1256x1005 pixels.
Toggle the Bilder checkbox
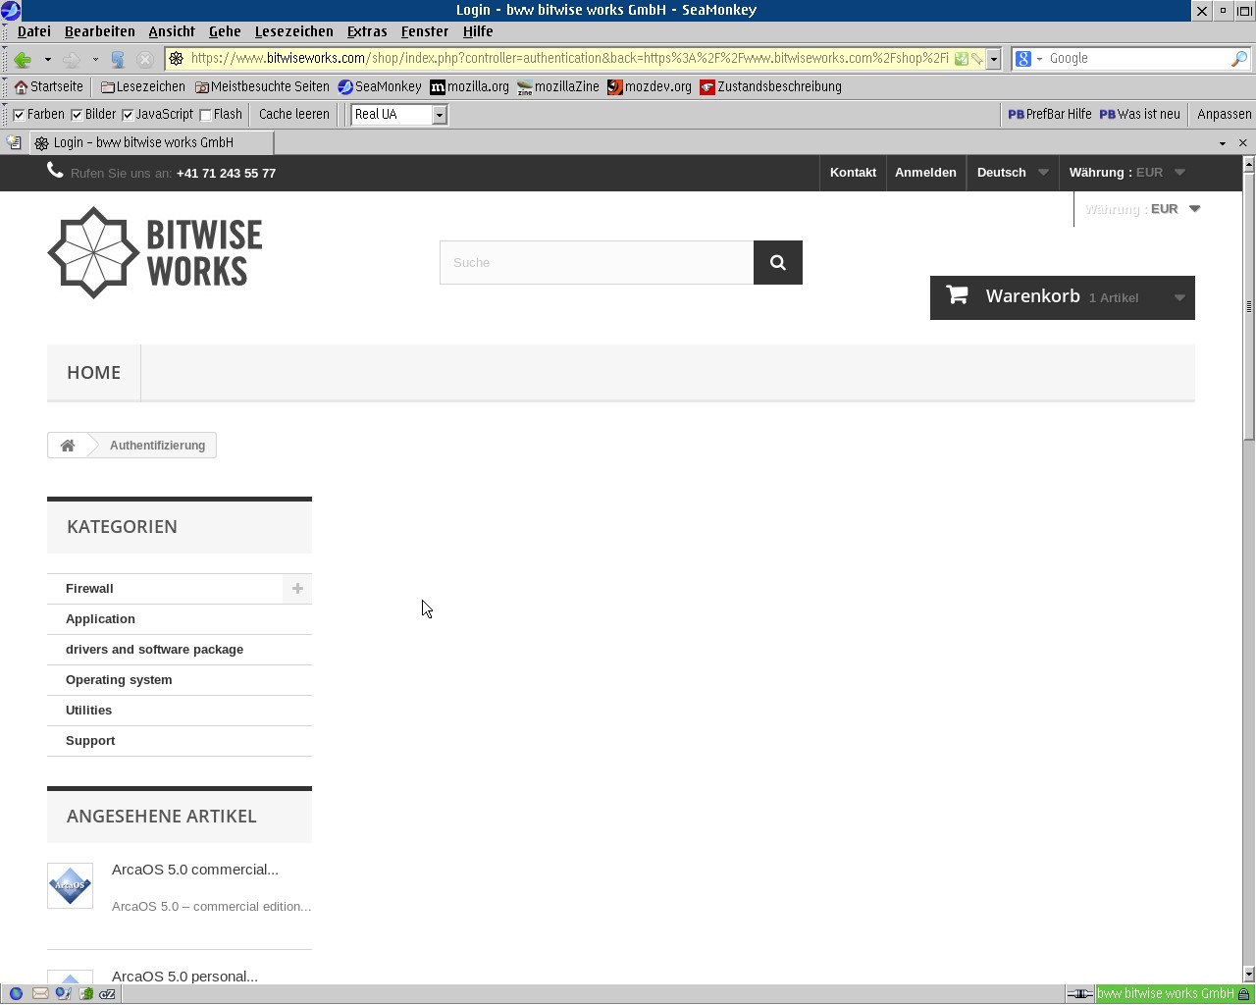(x=77, y=115)
